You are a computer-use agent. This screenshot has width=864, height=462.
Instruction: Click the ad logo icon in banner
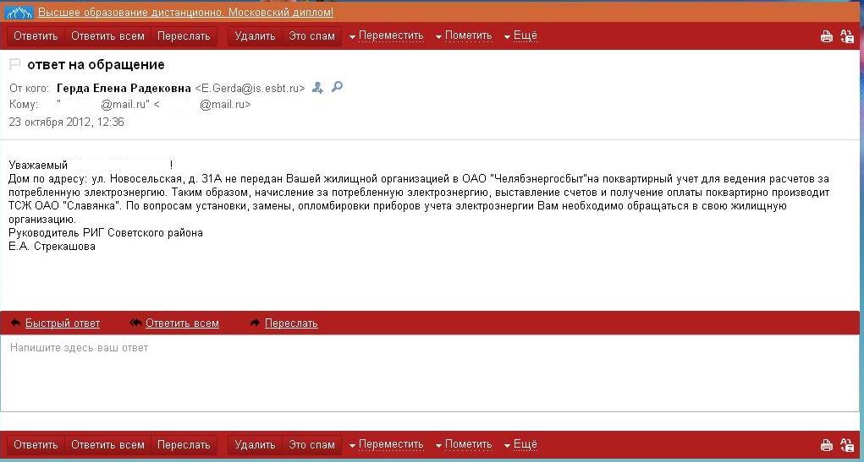(x=19, y=12)
